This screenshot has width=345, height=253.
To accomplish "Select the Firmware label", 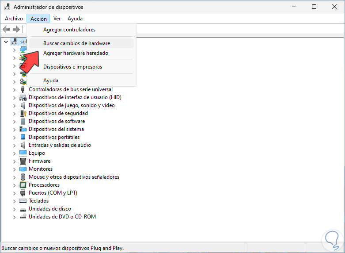I will pyautogui.click(x=40, y=161).
